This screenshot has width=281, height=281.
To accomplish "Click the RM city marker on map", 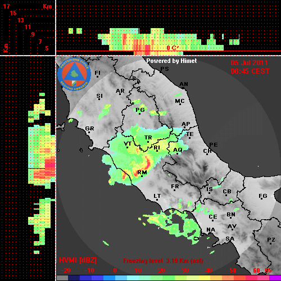I will point(142,176).
